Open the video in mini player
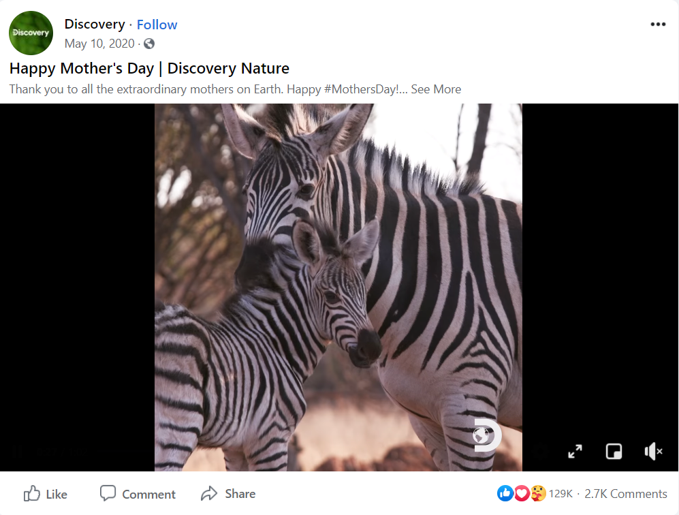This screenshot has height=515, width=679. 614,451
